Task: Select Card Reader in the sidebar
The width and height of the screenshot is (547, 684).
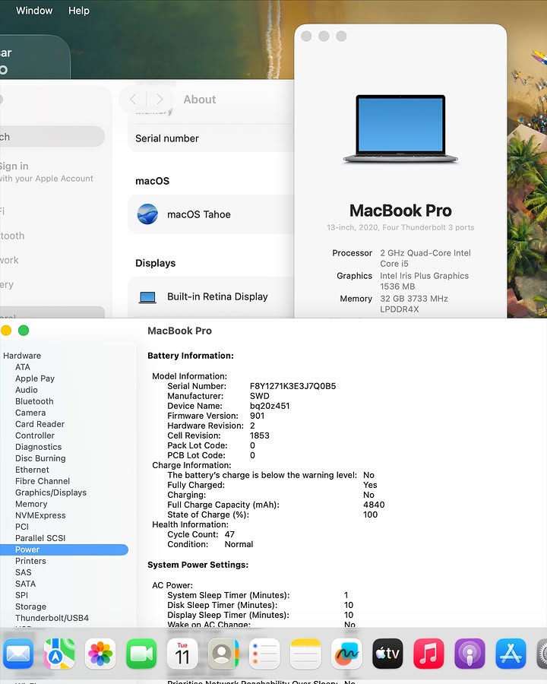Action: [40, 424]
